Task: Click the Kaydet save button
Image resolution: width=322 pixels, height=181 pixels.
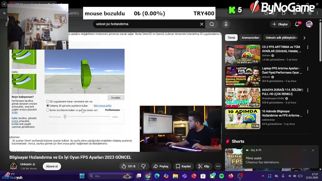Action: [x=183, y=166]
